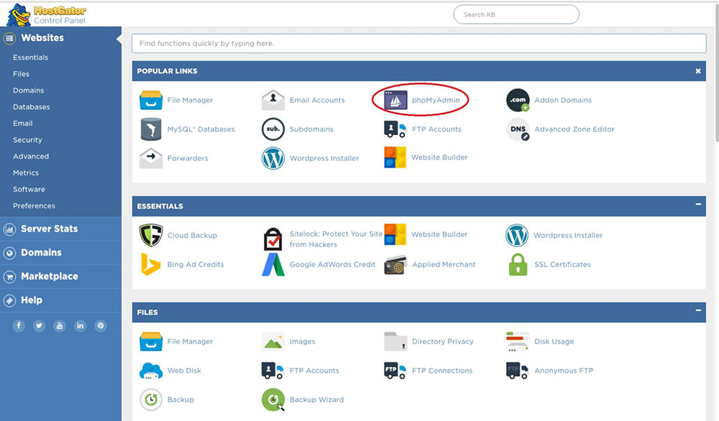Jump to Email in sidebar

22,124
